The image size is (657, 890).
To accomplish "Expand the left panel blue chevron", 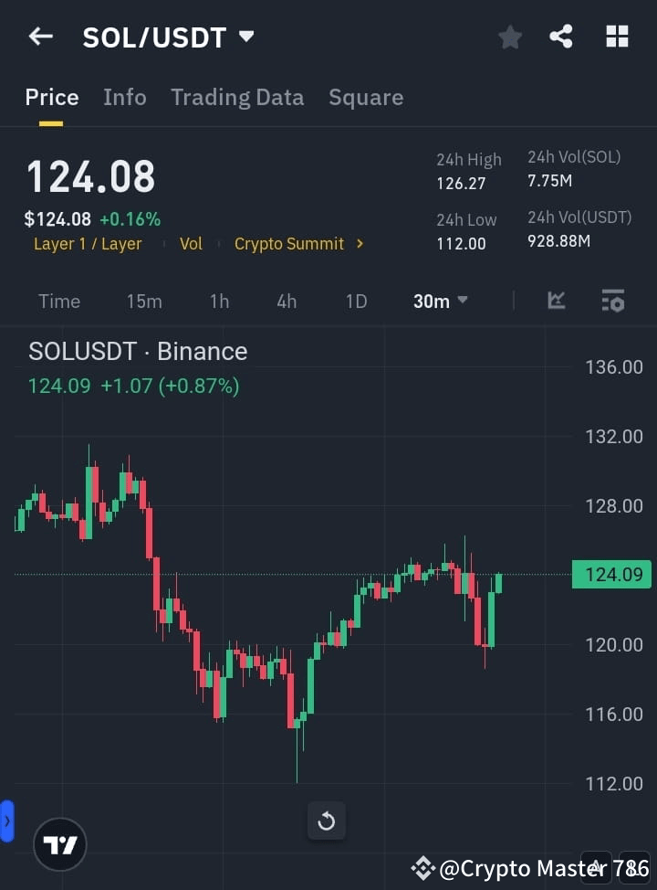I will (7, 821).
